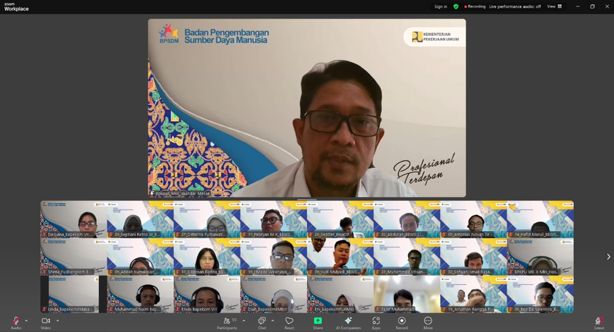Click the main speaker video of Iskandar Masse
Image resolution: width=614 pixels, height=332 pixels.
(x=307, y=108)
